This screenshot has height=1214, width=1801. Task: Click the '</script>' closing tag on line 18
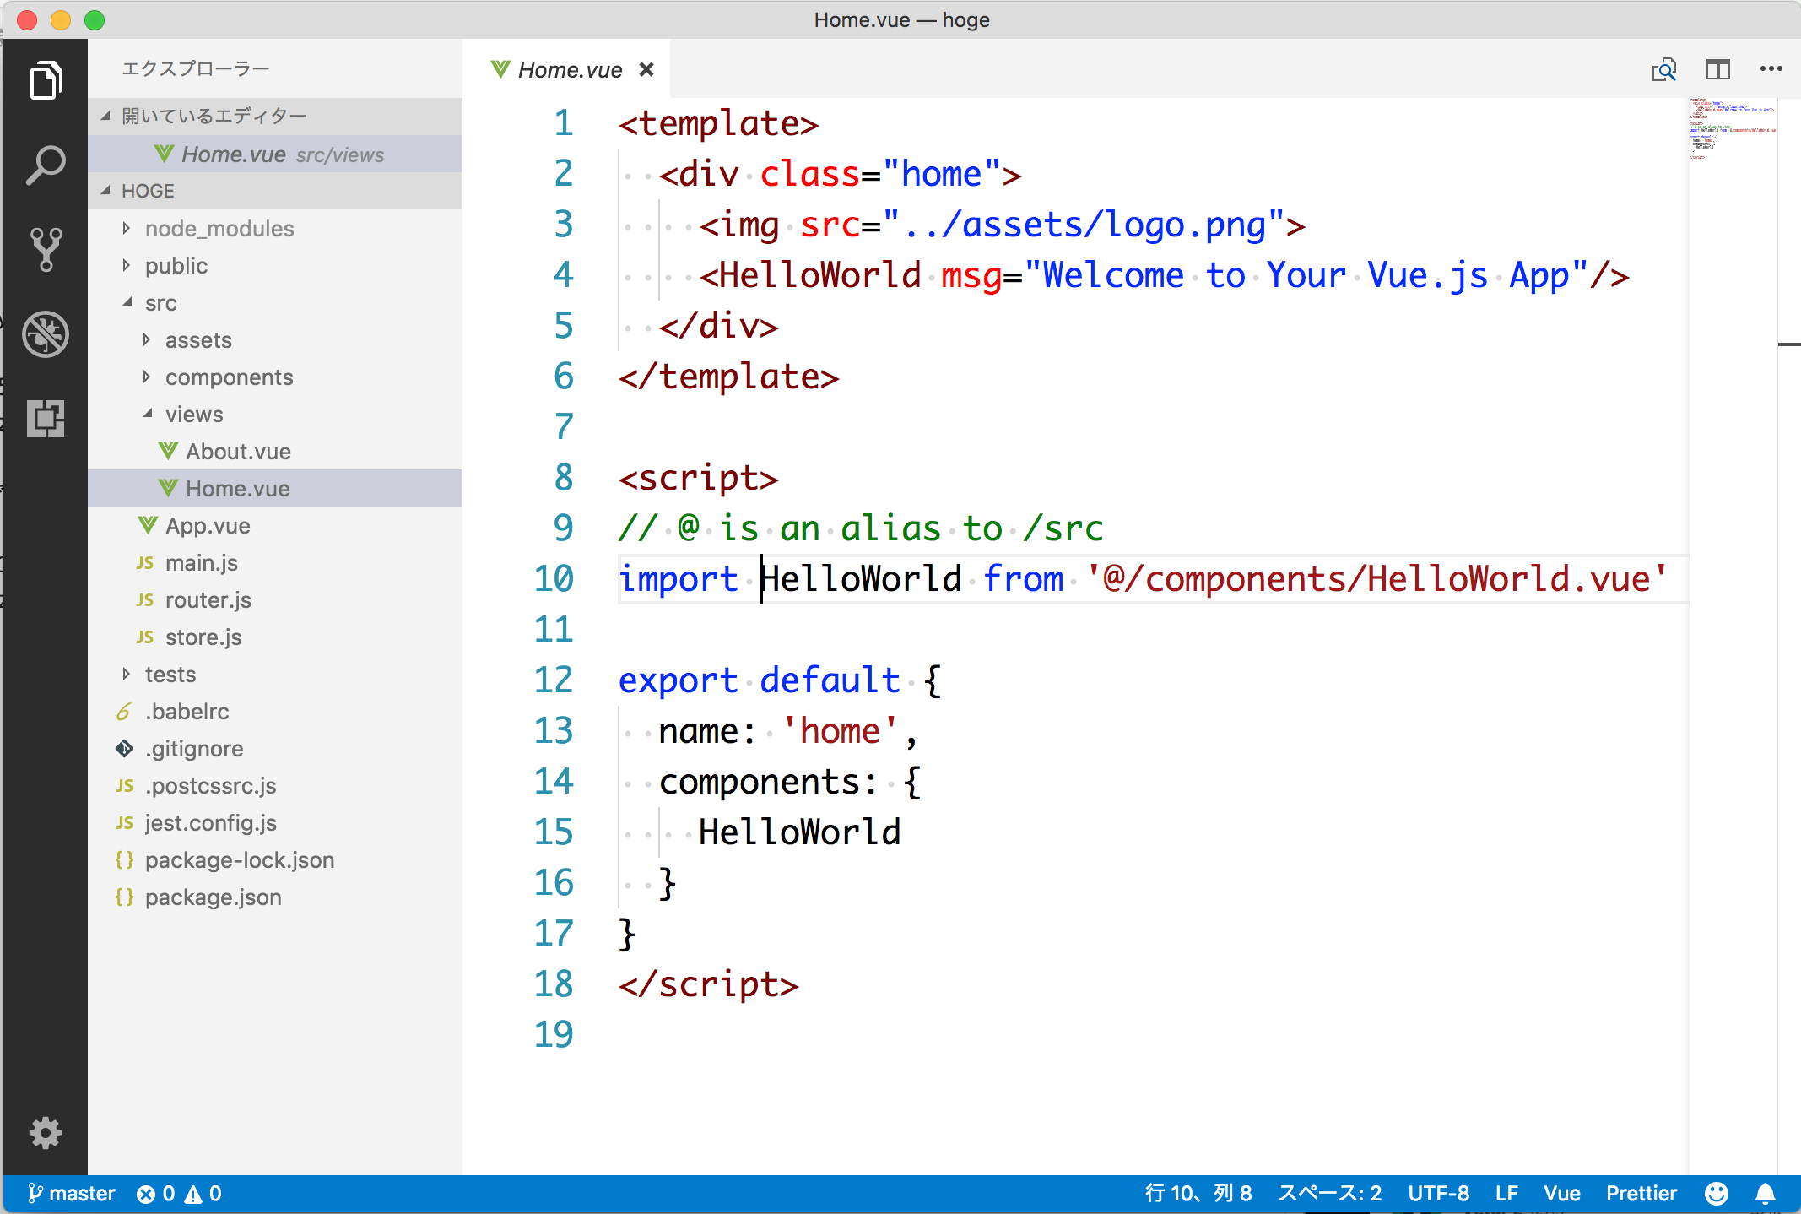point(708,984)
